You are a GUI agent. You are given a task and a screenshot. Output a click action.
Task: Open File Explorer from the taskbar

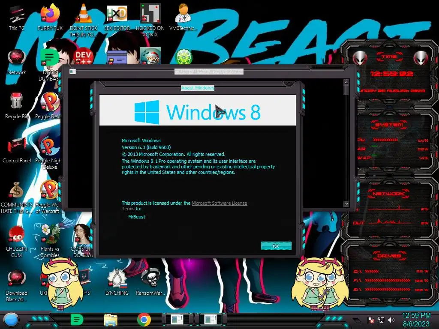pos(111,320)
